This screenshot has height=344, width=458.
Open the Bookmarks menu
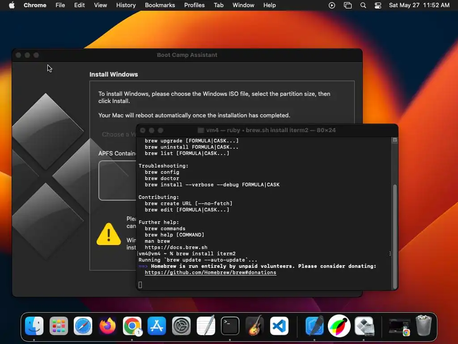[x=160, y=5]
